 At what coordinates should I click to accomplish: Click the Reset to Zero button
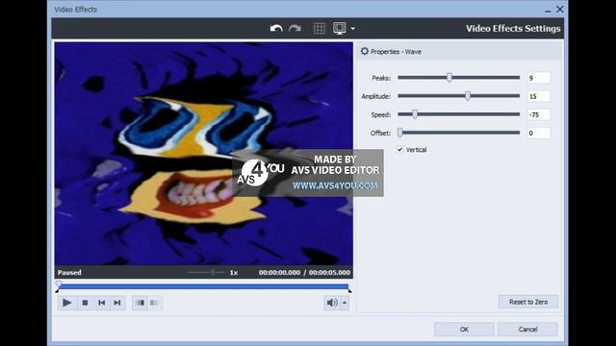528,302
